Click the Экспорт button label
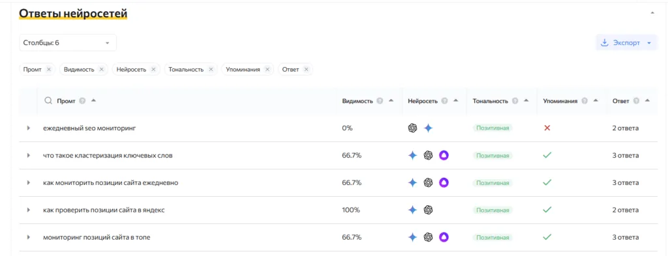The height and width of the screenshot is (256, 668). coord(626,43)
